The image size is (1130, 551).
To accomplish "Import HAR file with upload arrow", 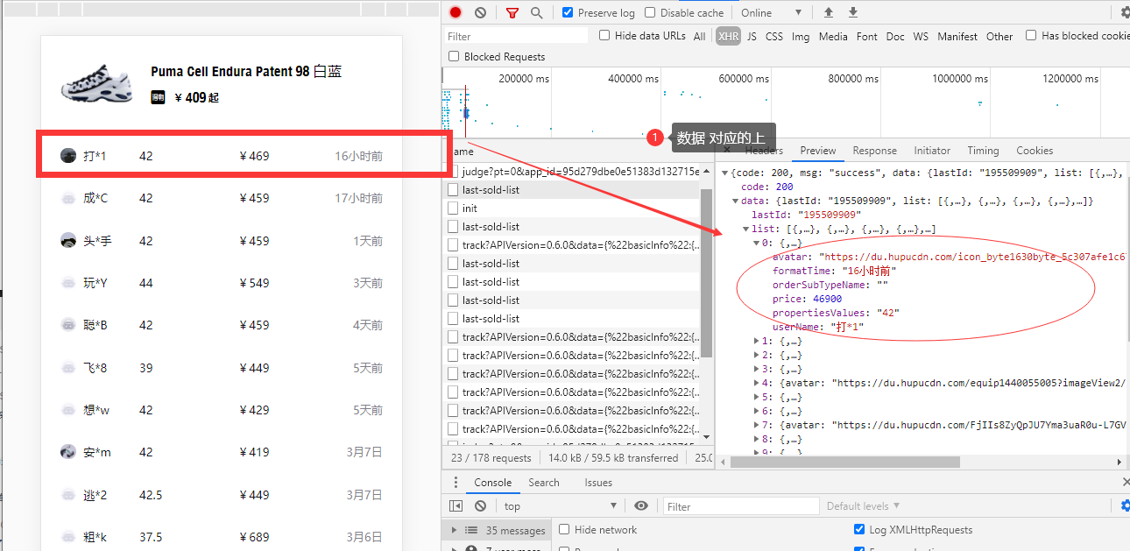I will 829,12.
